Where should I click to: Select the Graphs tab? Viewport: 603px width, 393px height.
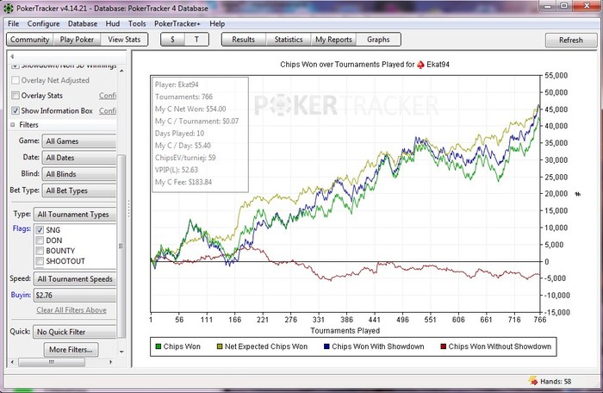coord(378,40)
